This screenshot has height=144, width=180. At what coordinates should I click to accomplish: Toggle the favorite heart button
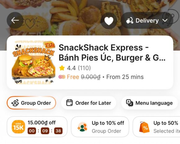click(x=109, y=21)
